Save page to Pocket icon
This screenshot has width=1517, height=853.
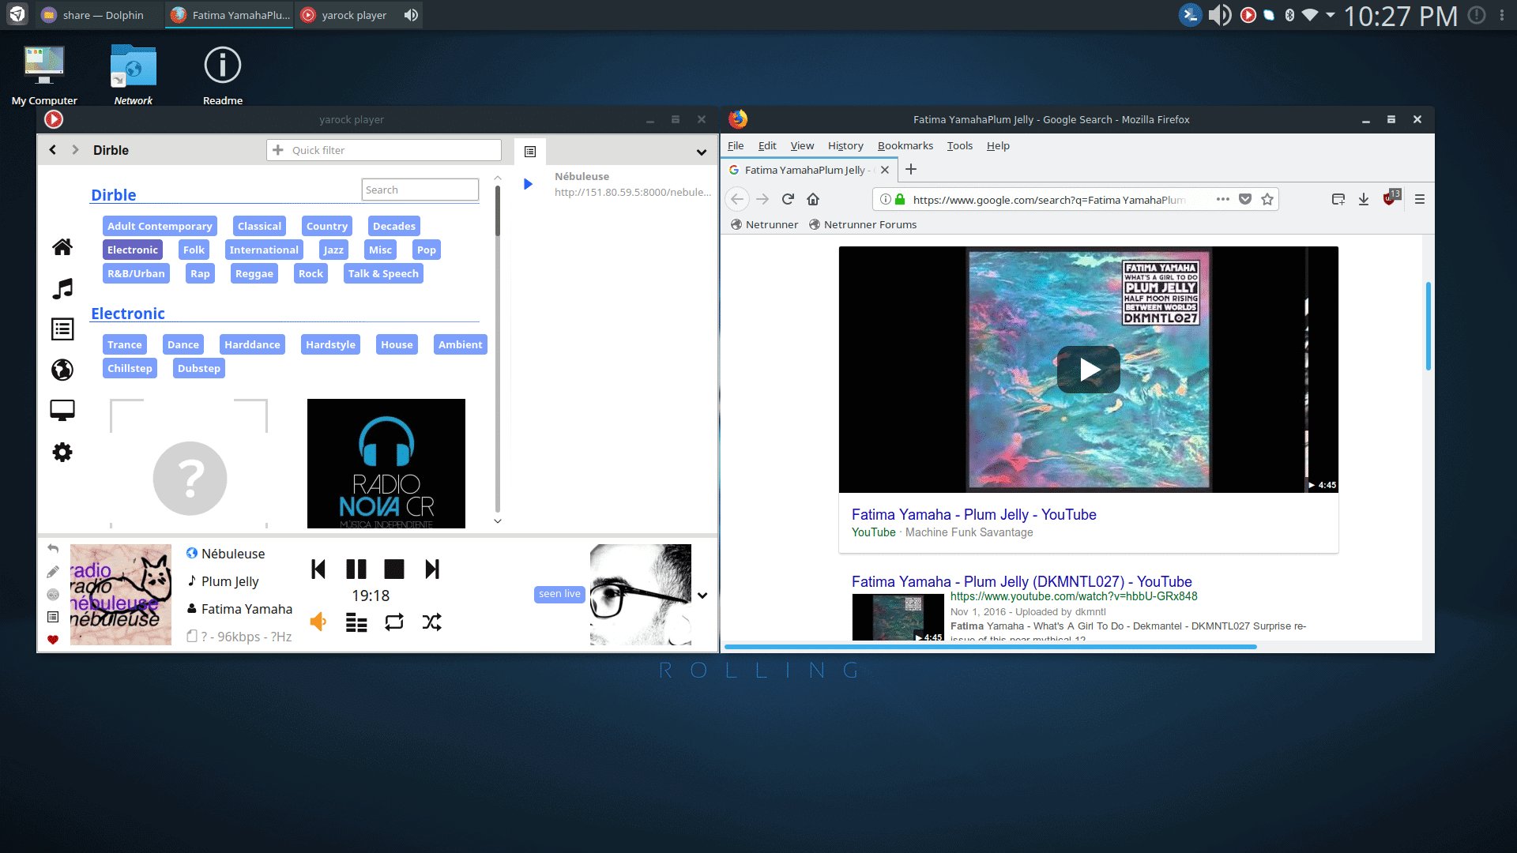point(1245,199)
